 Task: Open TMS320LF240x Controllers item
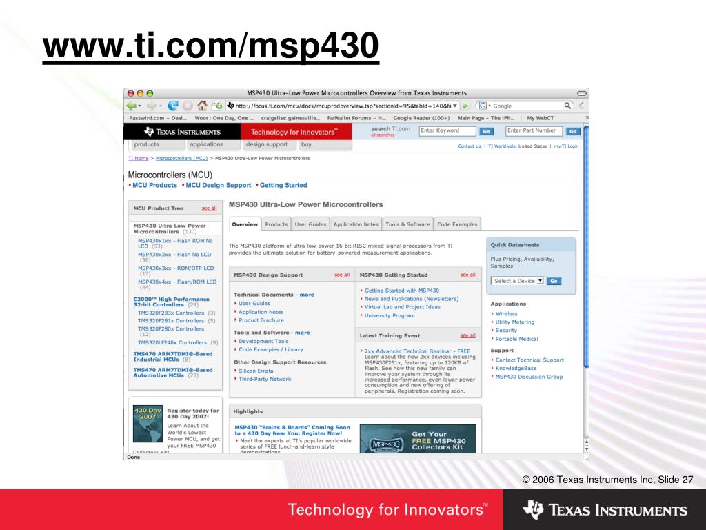click(x=172, y=342)
